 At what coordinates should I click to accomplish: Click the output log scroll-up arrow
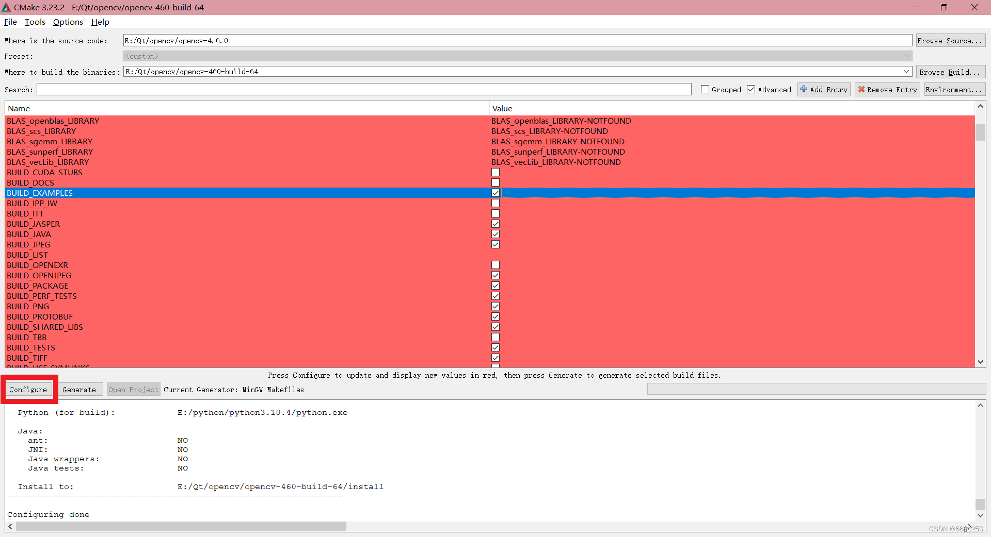click(x=980, y=406)
